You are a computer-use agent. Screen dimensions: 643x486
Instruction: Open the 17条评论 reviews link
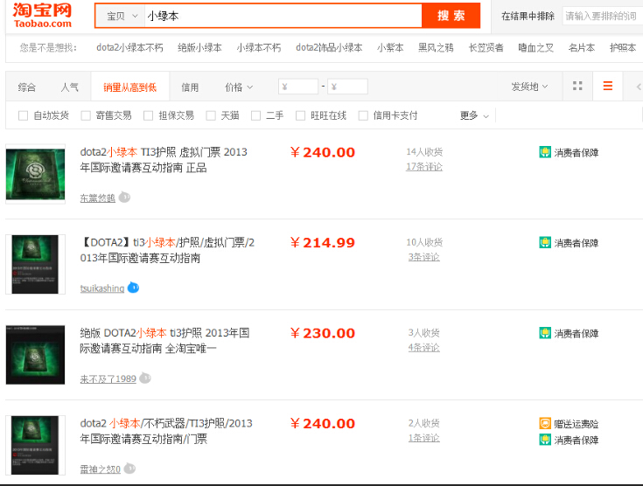(x=424, y=167)
